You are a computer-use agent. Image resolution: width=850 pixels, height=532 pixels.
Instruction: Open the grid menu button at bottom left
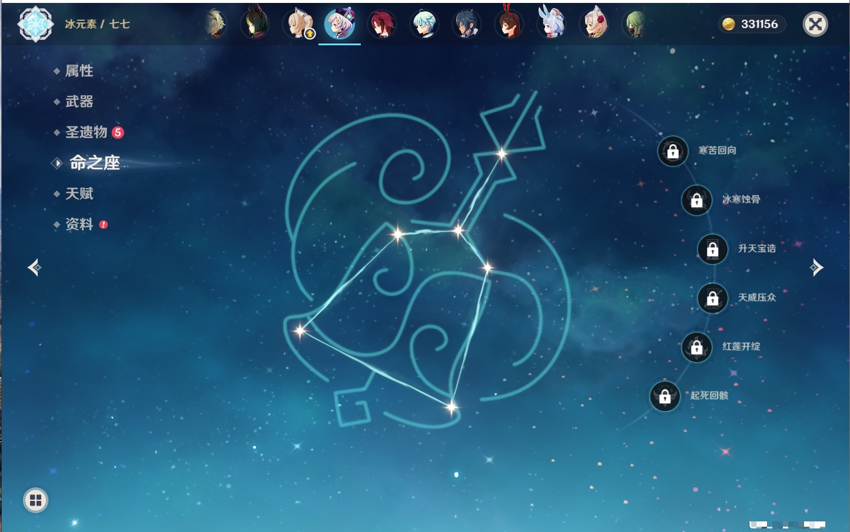(35, 500)
